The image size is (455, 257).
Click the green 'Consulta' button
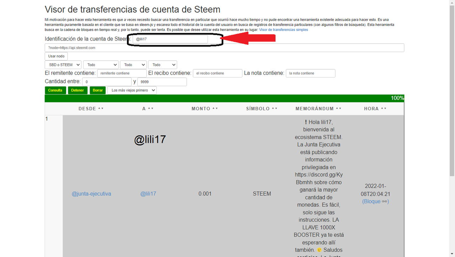tap(55, 90)
